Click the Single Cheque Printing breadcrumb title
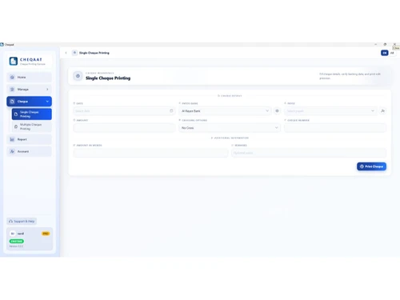Image resolution: width=400 pixels, height=300 pixels. (94, 53)
